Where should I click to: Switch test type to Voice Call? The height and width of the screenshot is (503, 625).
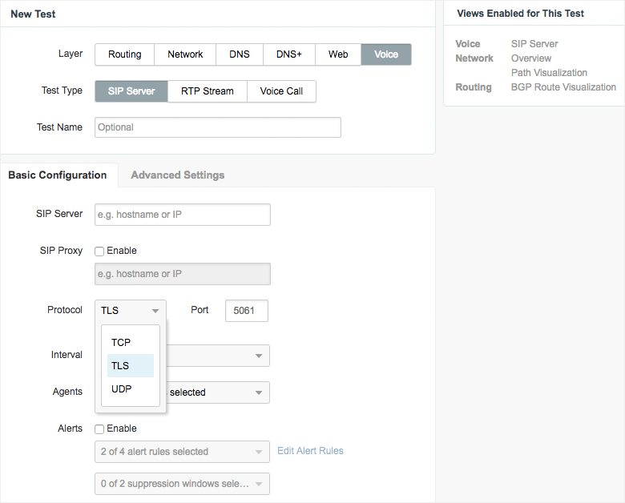coord(281,91)
